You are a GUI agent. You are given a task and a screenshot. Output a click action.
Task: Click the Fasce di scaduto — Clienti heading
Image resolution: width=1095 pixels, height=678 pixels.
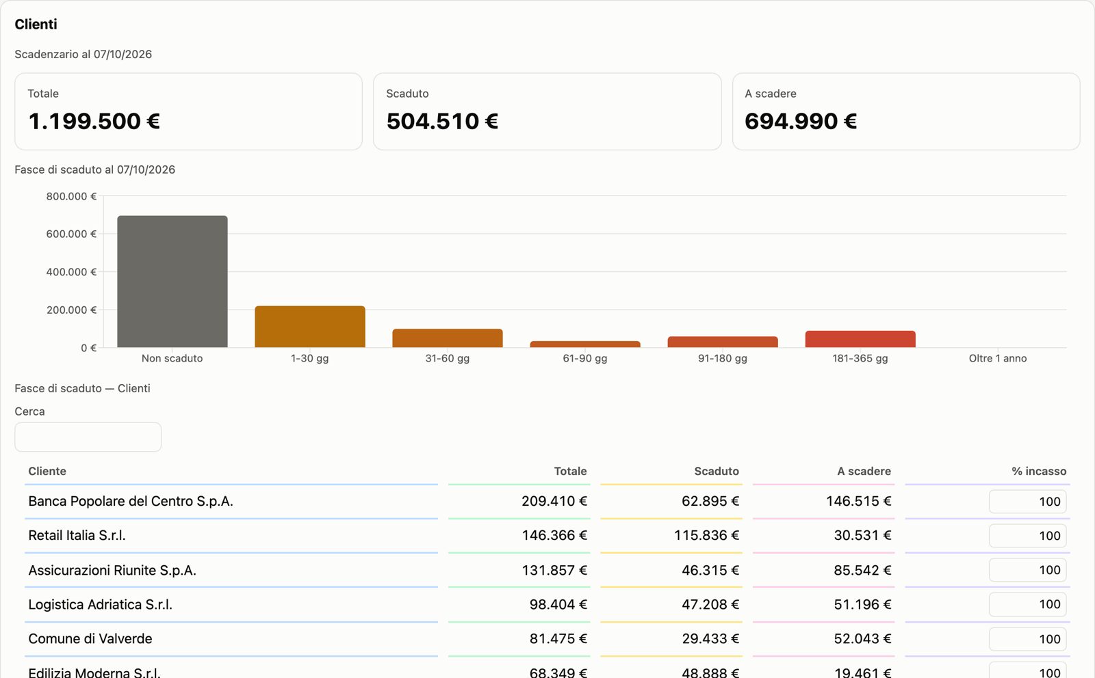point(82,388)
